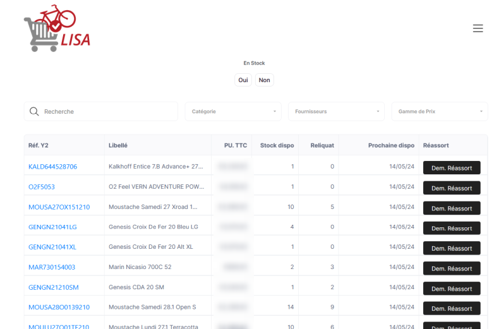This screenshot has width=499, height=329.
Task: Request Dem. Réassort for Kalkhoff Entice
Action: click(452, 168)
